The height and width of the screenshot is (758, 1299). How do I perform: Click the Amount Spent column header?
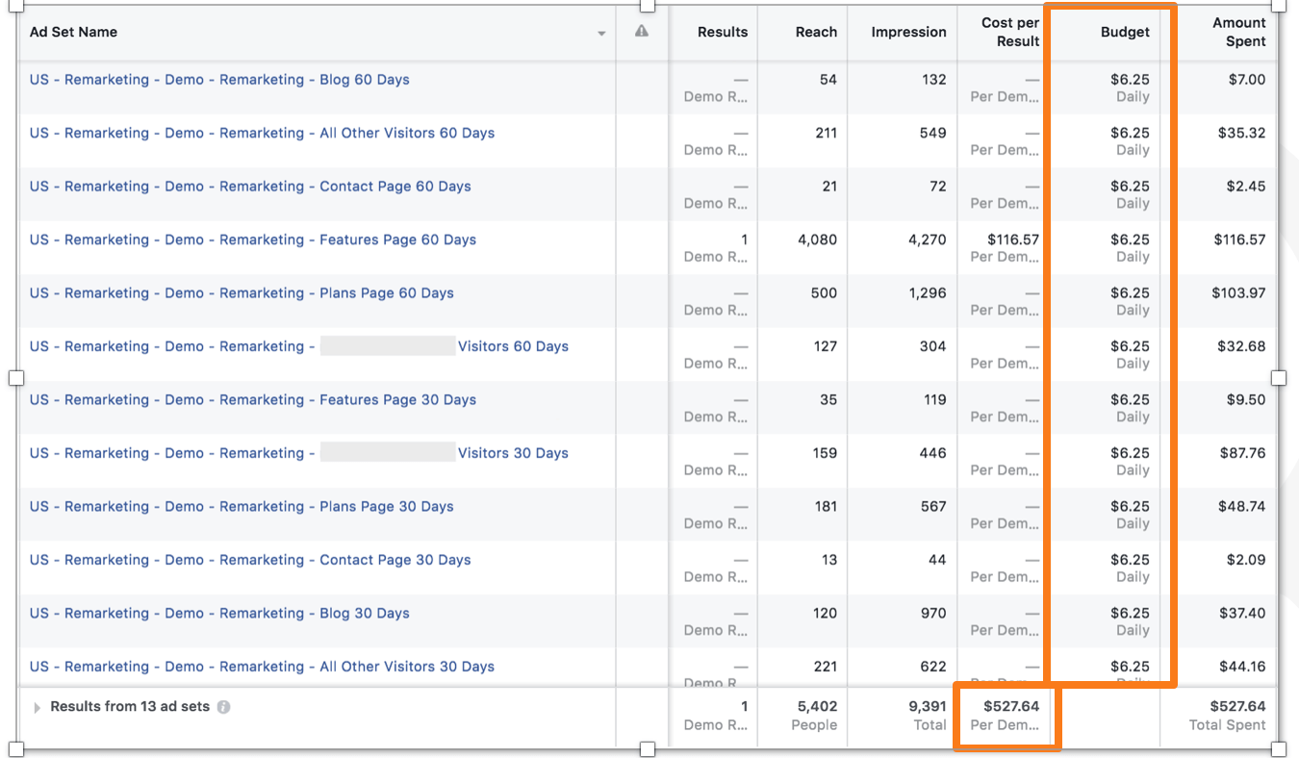coord(1238,32)
